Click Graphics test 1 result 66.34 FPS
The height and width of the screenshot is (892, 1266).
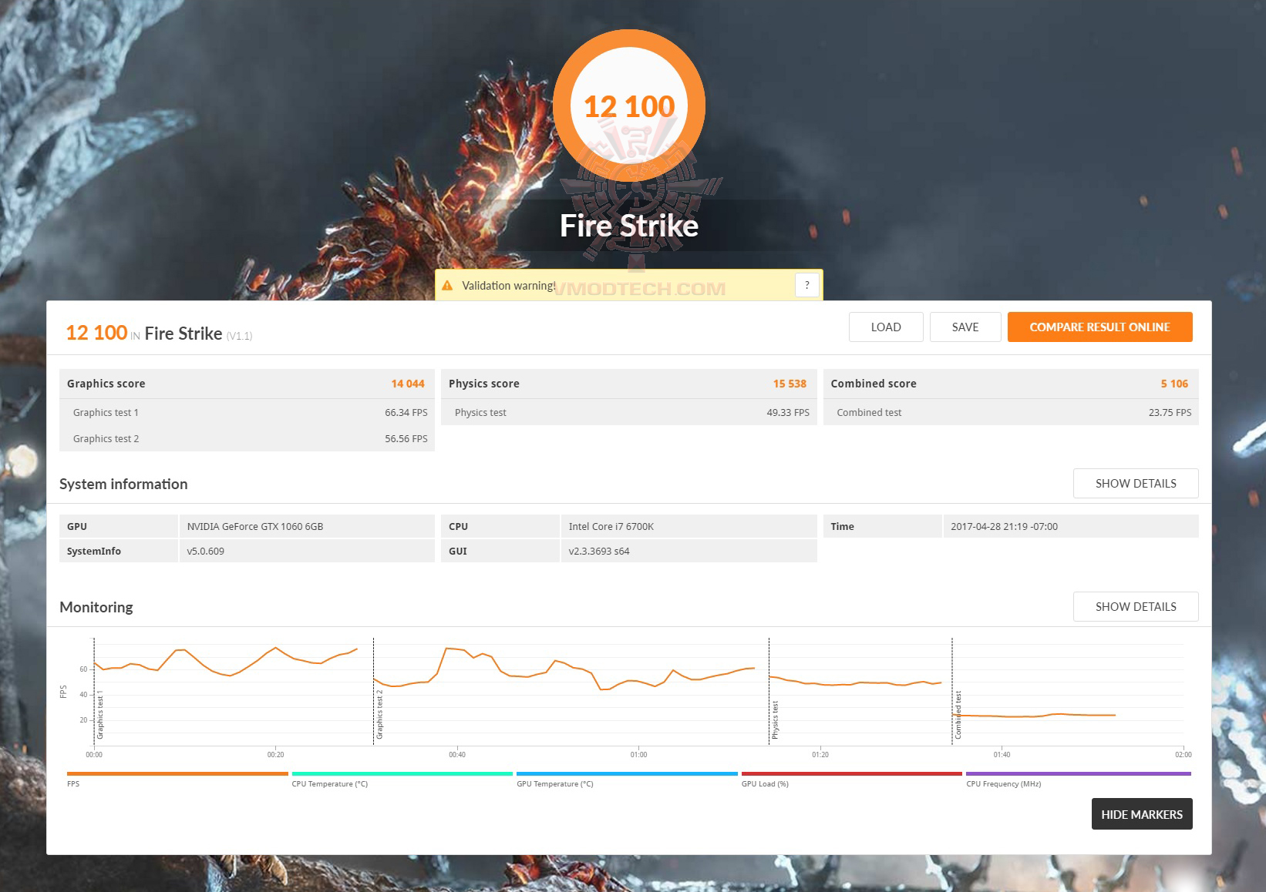pyautogui.click(x=406, y=412)
